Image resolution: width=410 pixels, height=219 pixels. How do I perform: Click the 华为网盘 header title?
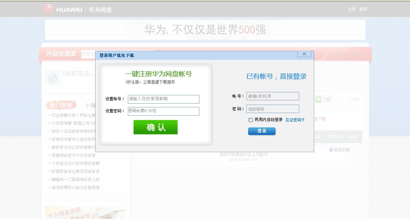pos(100,10)
